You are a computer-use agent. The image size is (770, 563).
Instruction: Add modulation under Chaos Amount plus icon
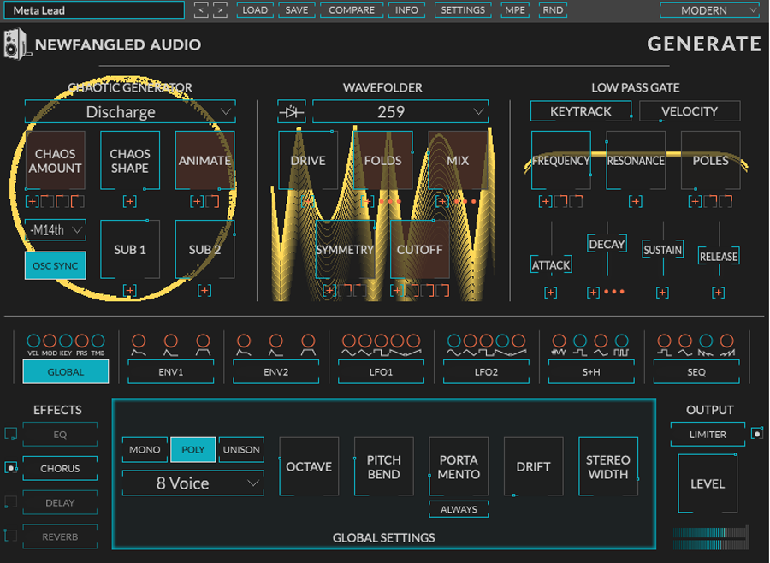tap(33, 201)
